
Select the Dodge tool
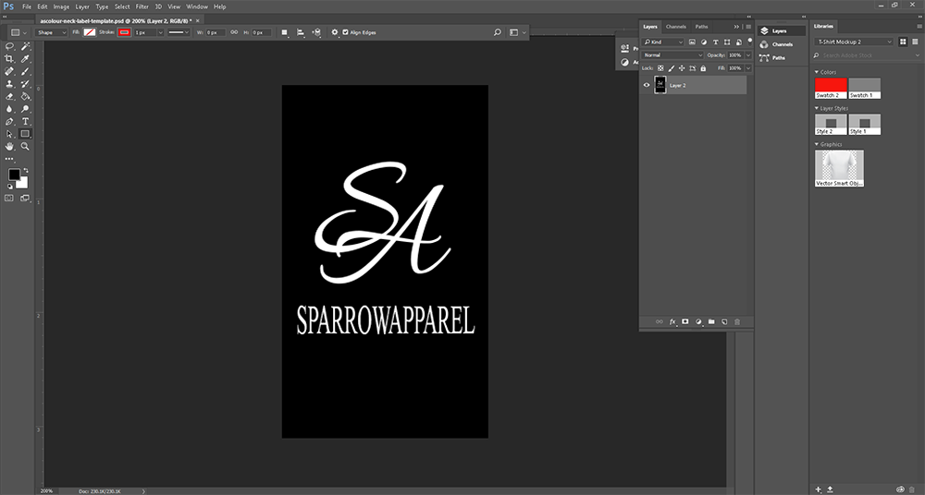[25, 109]
